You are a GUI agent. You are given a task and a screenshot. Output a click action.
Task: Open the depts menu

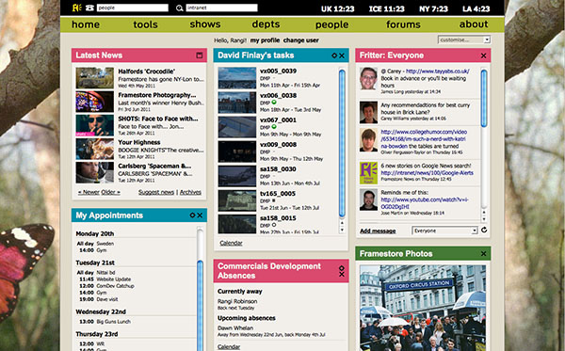[x=266, y=24]
